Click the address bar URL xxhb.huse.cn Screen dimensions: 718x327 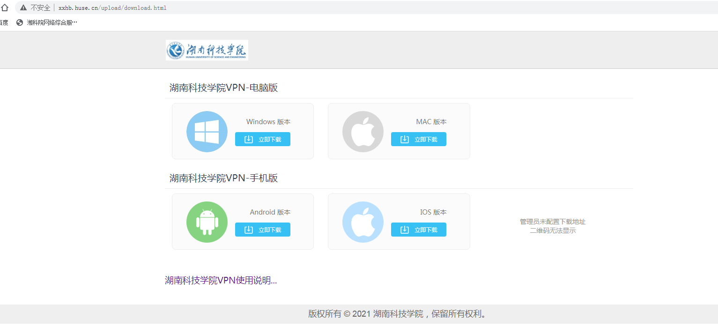coord(112,8)
